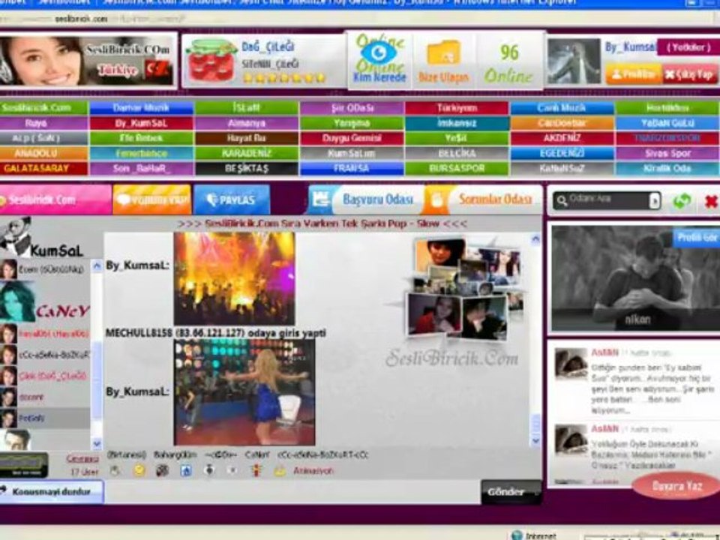Click the 96 Online counter
This screenshot has height=540, width=720.
tap(509, 62)
